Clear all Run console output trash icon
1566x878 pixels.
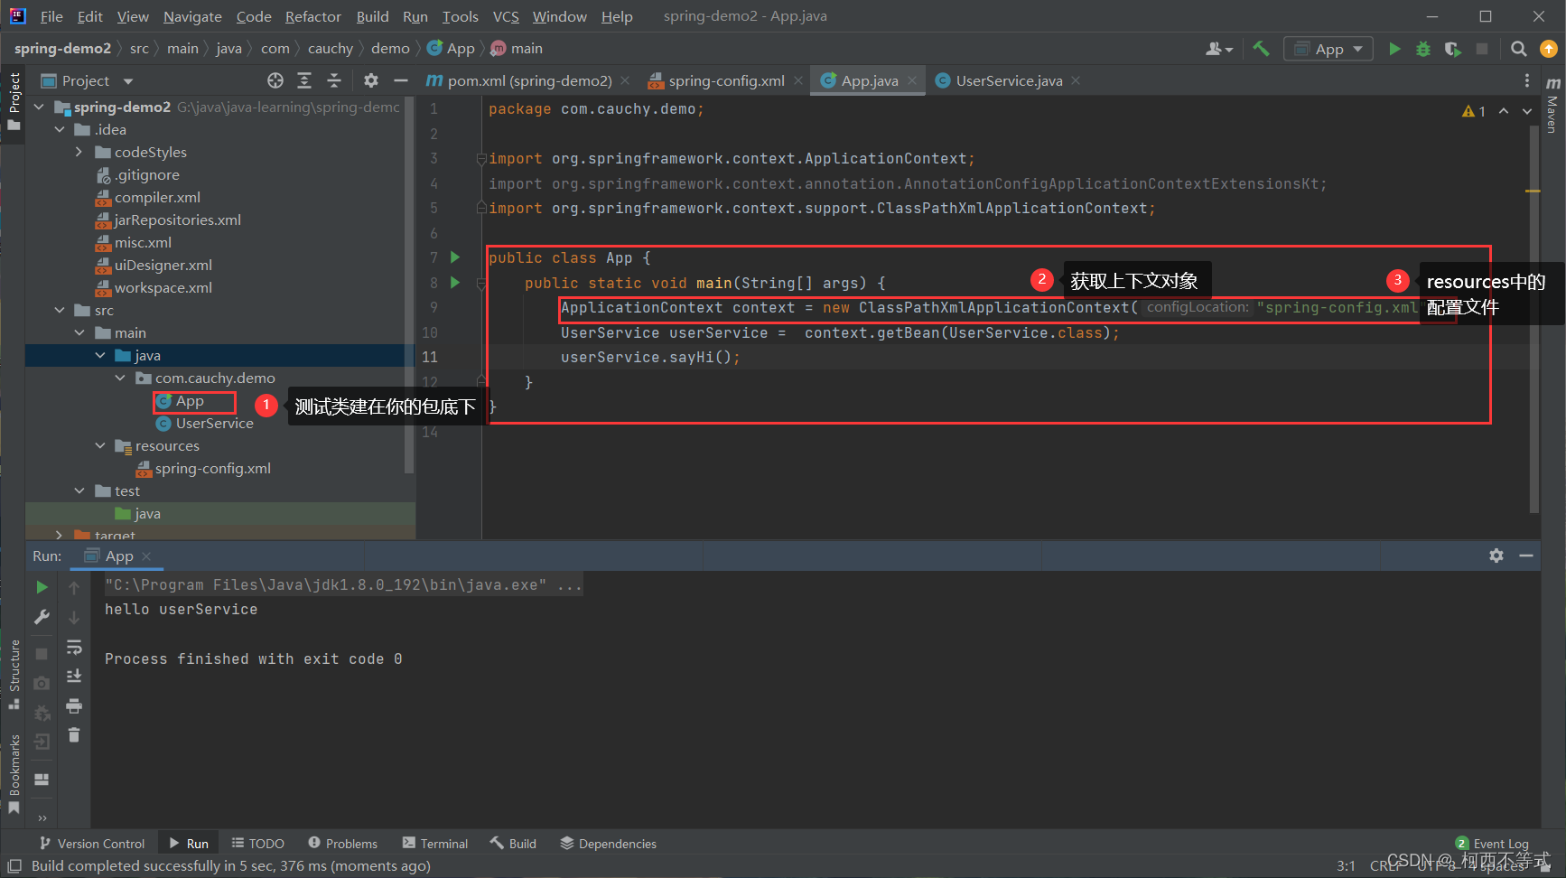tap(74, 735)
